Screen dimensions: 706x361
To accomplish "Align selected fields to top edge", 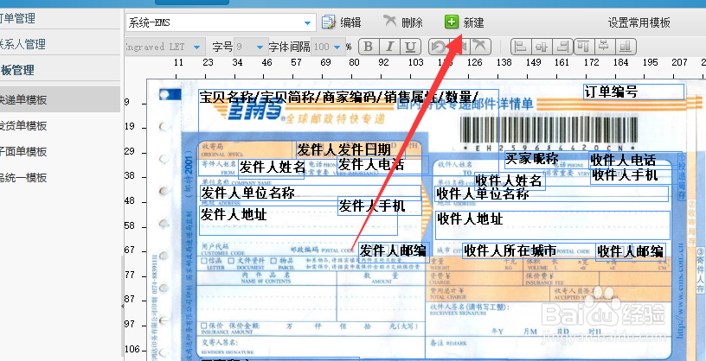I will click(x=584, y=47).
